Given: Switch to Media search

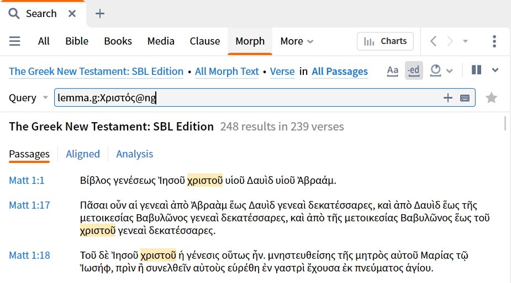Looking at the screenshot, I should tap(161, 41).
